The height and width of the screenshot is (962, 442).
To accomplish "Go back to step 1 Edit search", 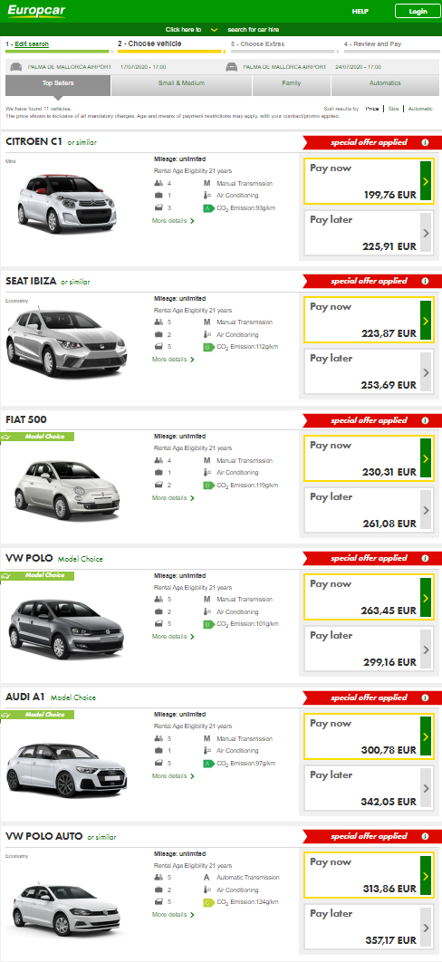I will pyautogui.click(x=32, y=44).
